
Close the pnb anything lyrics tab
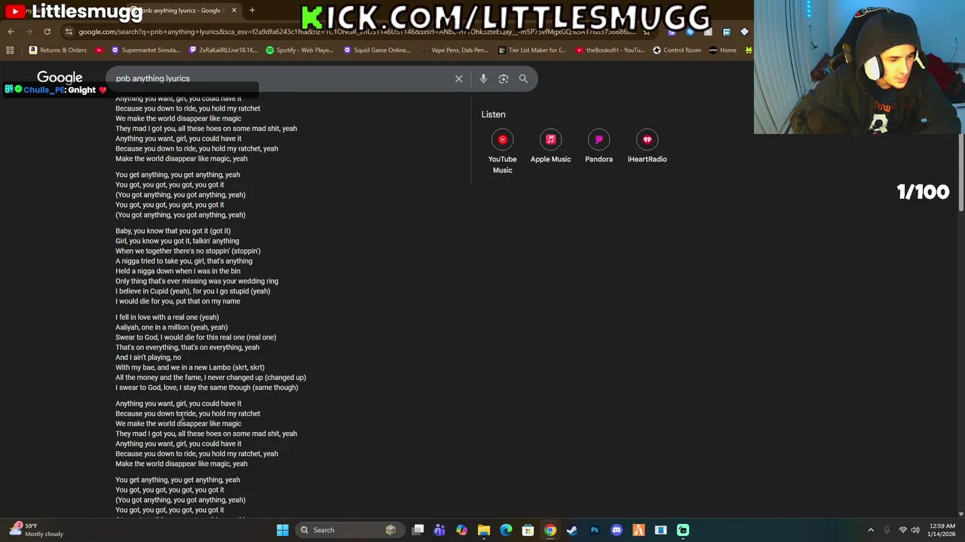coord(234,11)
